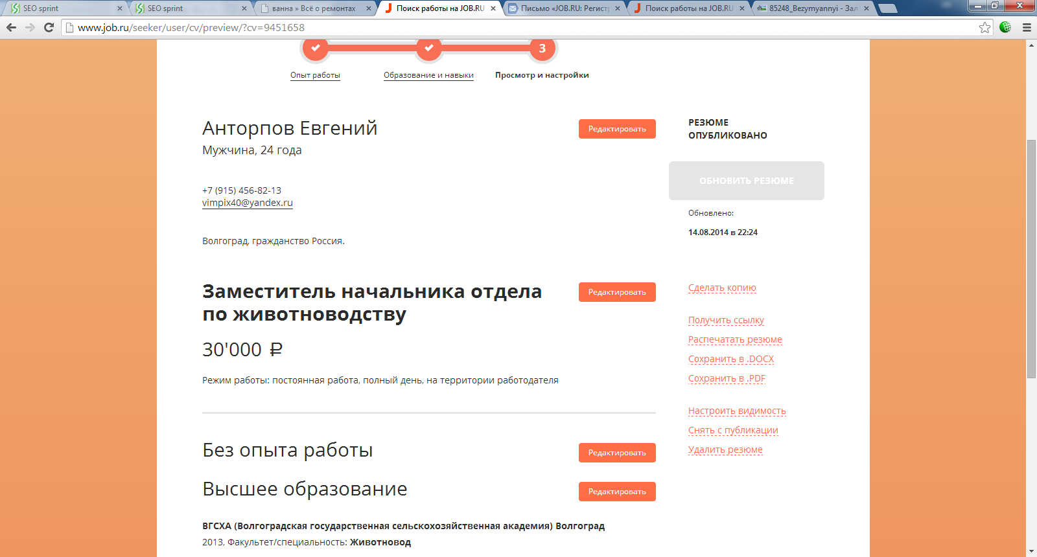This screenshot has height=557, width=1037.
Task: Open Настроить видимость settings
Action: click(x=737, y=411)
